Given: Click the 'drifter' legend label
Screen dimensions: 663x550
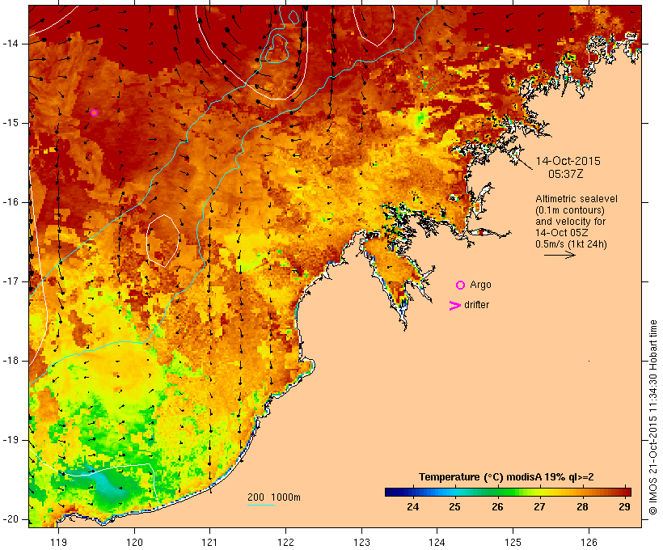Looking at the screenshot, I should [x=476, y=305].
